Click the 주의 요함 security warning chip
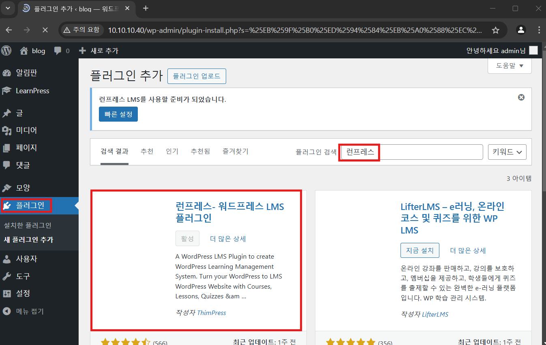 [x=81, y=30]
